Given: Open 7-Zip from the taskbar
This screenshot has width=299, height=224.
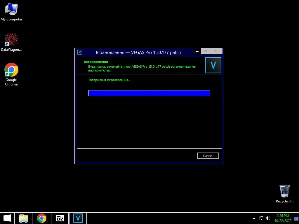Looking at the screenshot, I should 60,218.
